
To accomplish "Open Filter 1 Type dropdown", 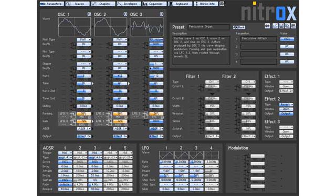I will coord(212,81).
